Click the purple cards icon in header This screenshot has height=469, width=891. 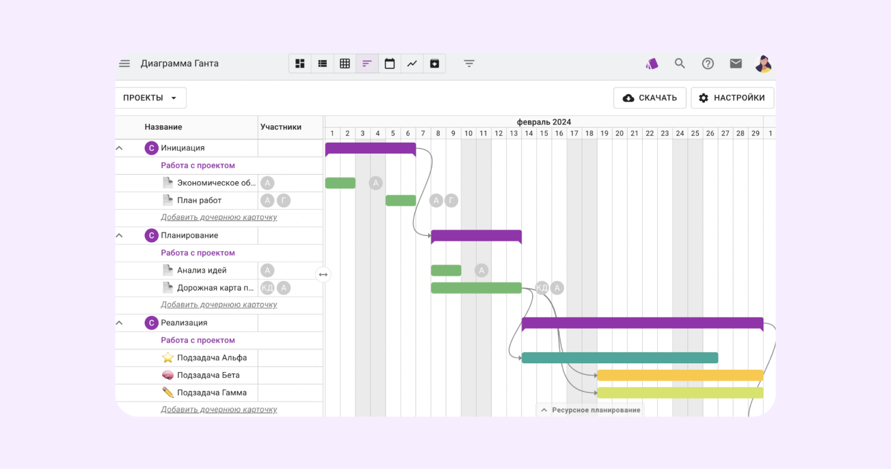pyautogui.click(x=652, y=64)
